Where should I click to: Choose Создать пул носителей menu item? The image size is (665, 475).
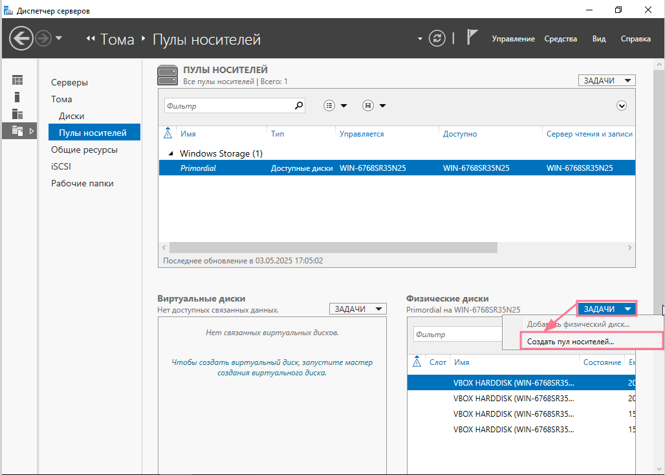coord(570,341)
